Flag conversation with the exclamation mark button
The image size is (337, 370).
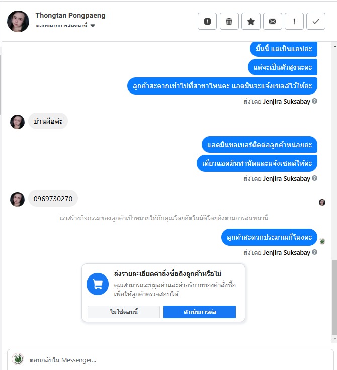(x=294, y=21)
